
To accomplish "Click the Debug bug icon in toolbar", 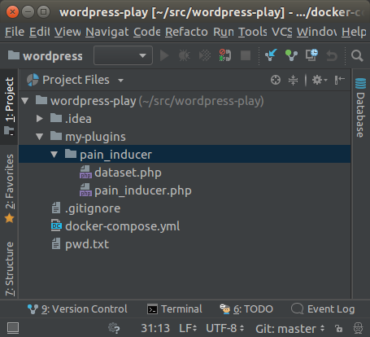I will [x=185, y=55].
